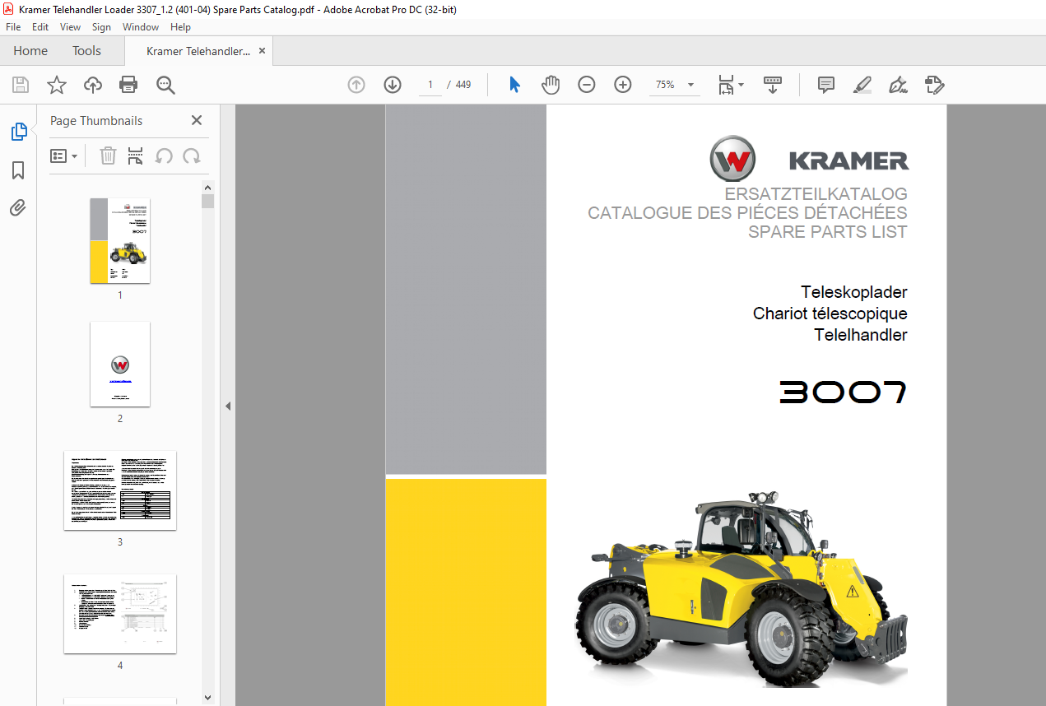Viewport: 1046px width, 706px height.
Task: Open the Sign document pen tool
Action: [x=899, y=85]
